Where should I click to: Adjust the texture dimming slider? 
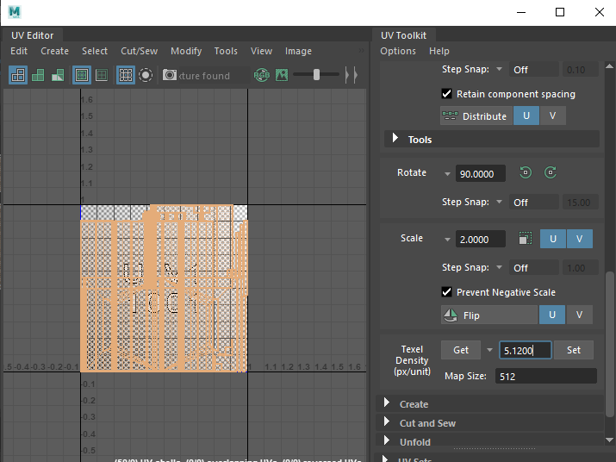(316, 75)
